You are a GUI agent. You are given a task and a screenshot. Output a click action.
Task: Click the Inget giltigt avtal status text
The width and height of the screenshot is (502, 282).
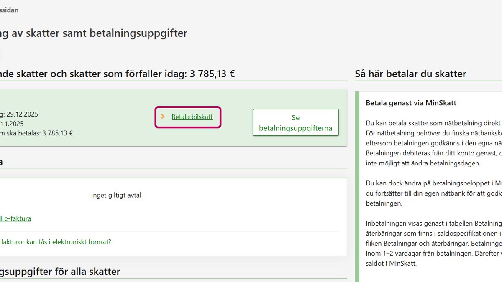(x=116, y=195)
